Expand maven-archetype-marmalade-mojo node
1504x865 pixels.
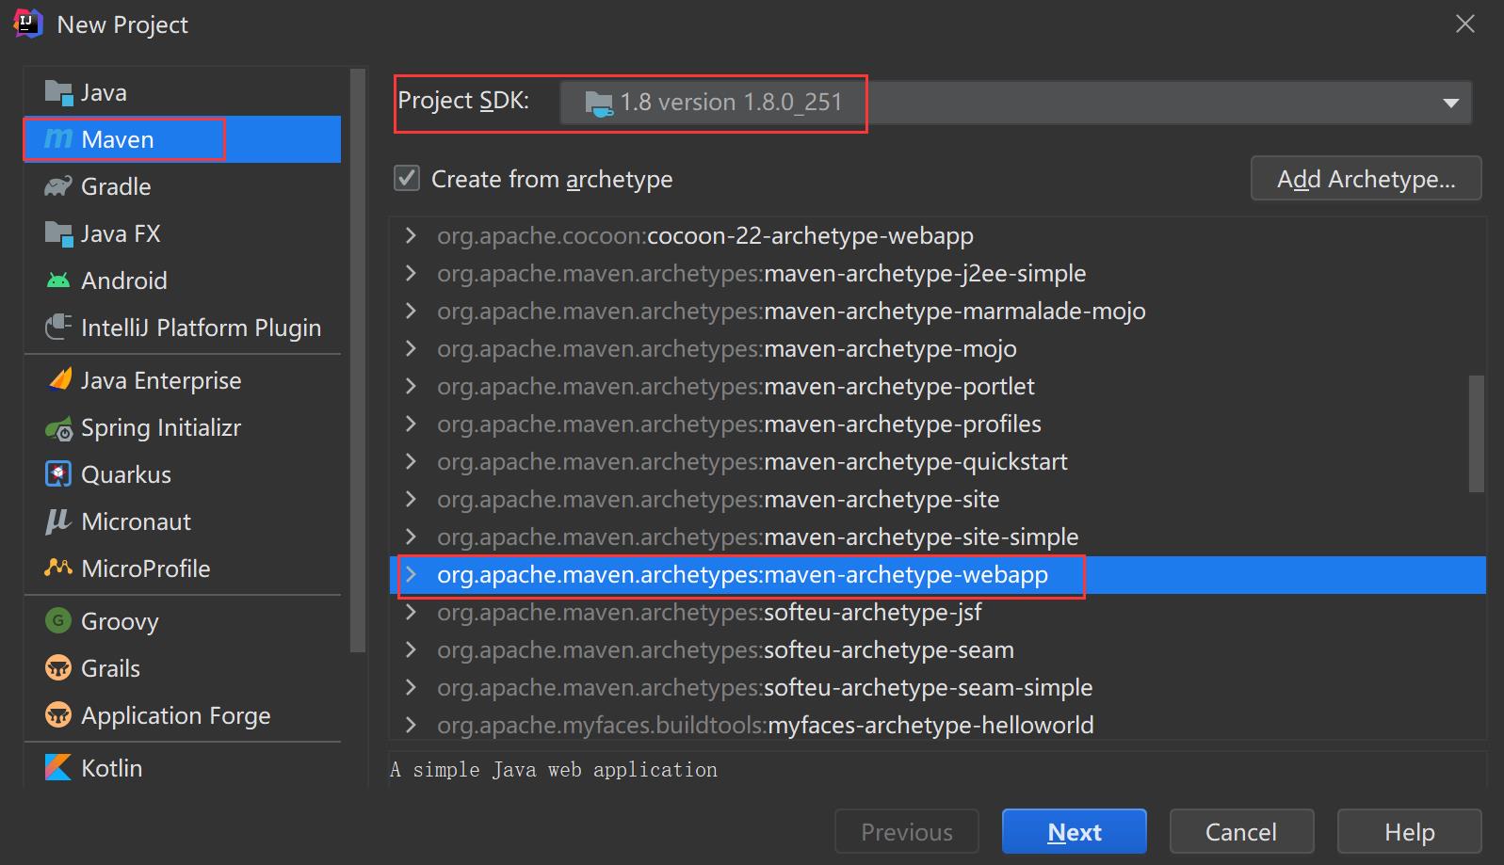point(411,311)
